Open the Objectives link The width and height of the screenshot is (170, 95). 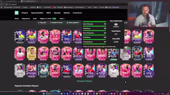pos(26,18)
